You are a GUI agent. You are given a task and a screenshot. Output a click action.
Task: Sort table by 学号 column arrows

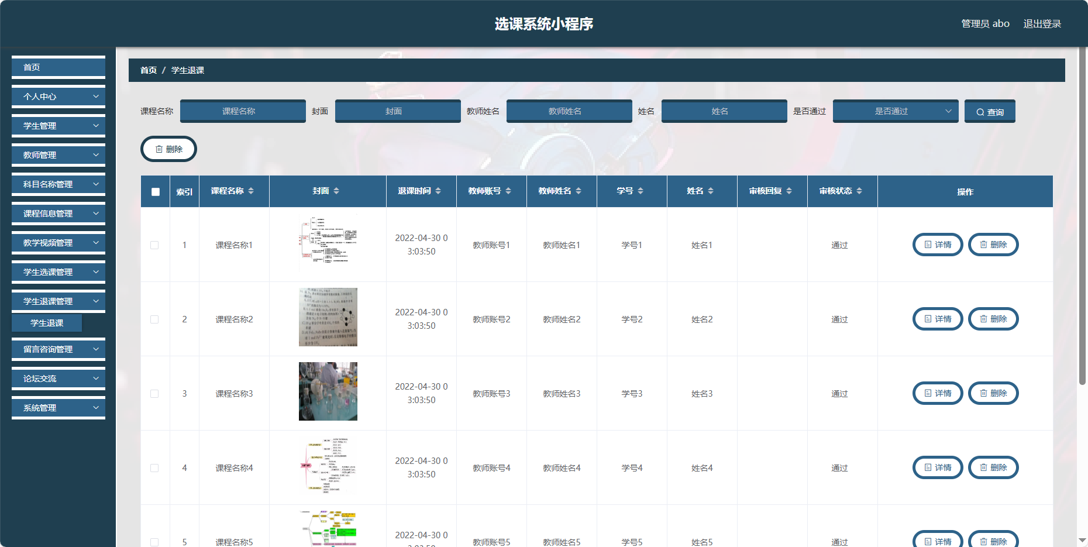[x=641, y=191]
